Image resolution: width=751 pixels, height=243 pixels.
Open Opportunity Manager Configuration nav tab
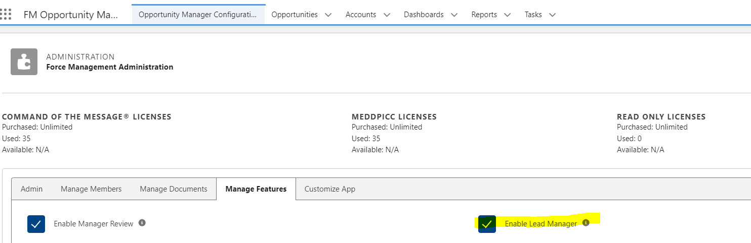tap(198, 15)
